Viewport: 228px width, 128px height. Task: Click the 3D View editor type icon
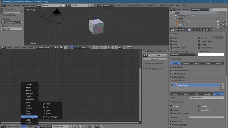pos(4,47)
